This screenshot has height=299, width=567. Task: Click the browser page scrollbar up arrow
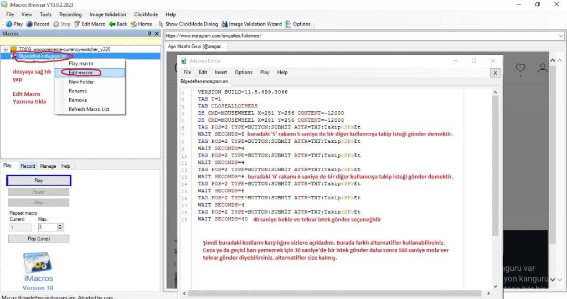coord(553,61)
